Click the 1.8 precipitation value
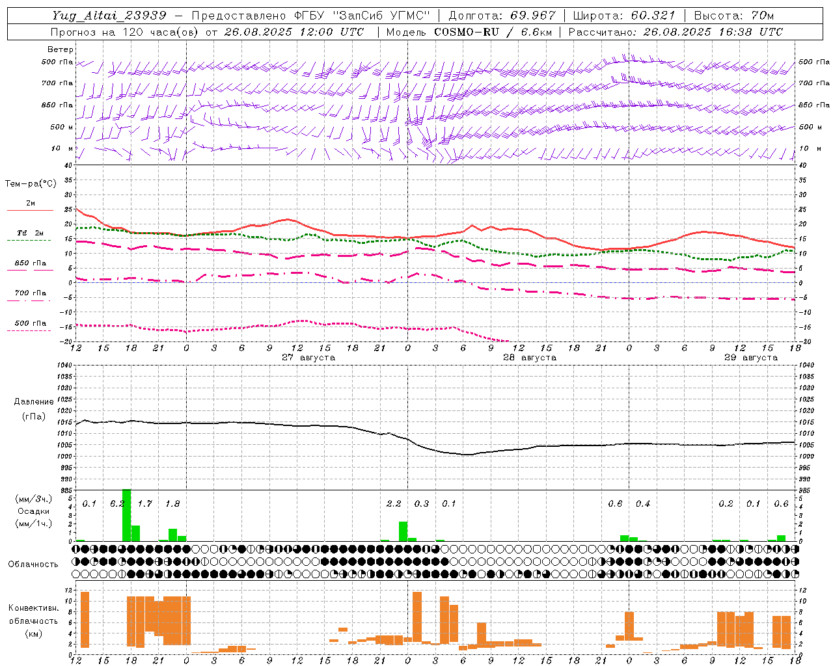Viewport: 833px width, 666px height. pos(172,504)
